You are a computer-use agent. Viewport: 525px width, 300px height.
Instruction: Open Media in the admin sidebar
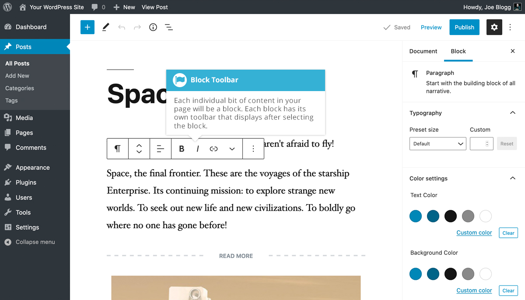[x=24, y=118]
